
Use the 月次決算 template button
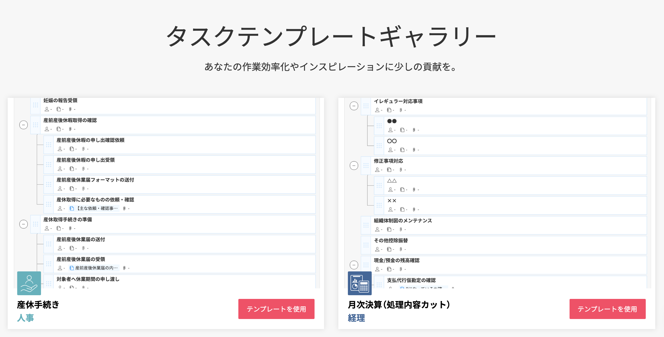pos(608,309)
